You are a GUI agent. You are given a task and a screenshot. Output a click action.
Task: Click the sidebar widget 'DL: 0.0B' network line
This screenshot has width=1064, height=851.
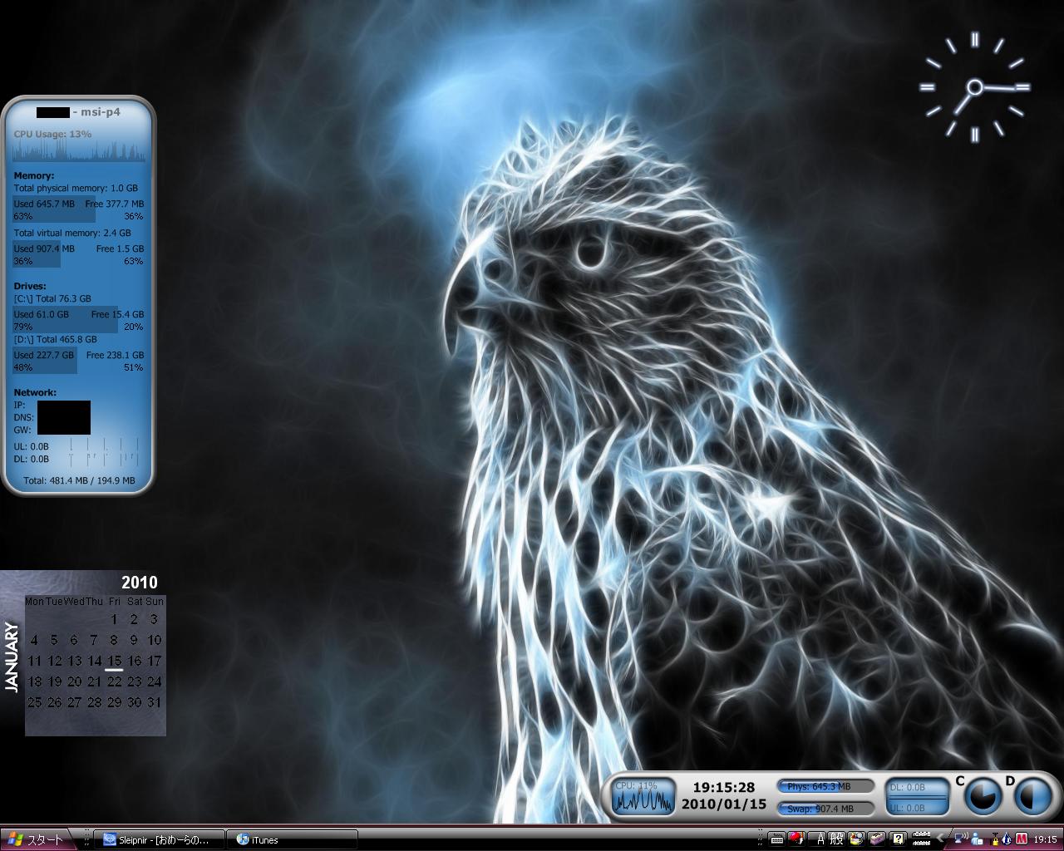click(x=32, y=459)
